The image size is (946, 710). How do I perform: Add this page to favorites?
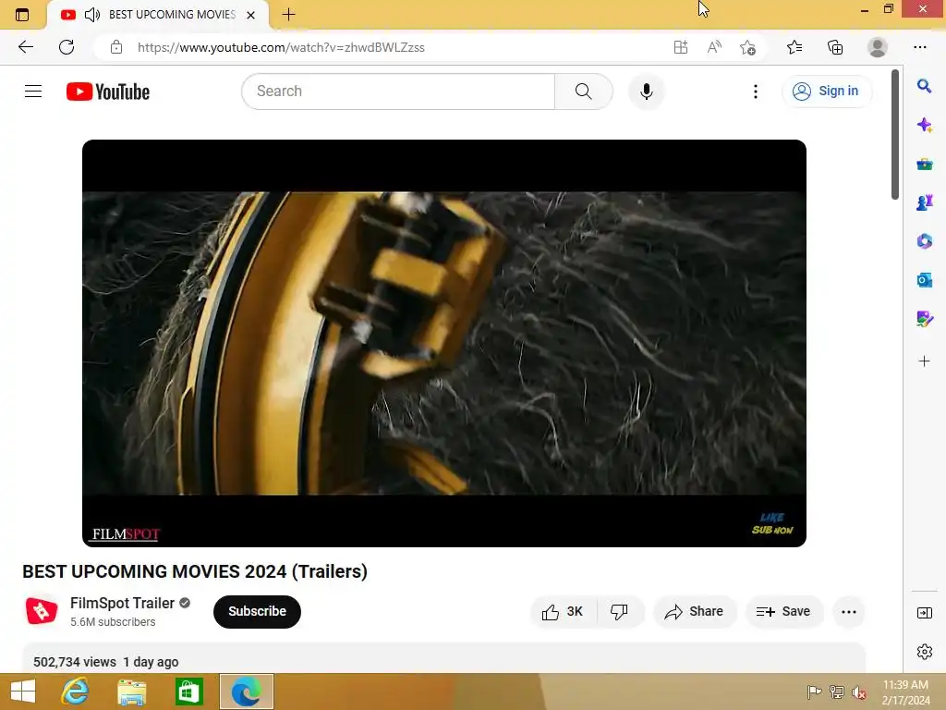[748, 47]
